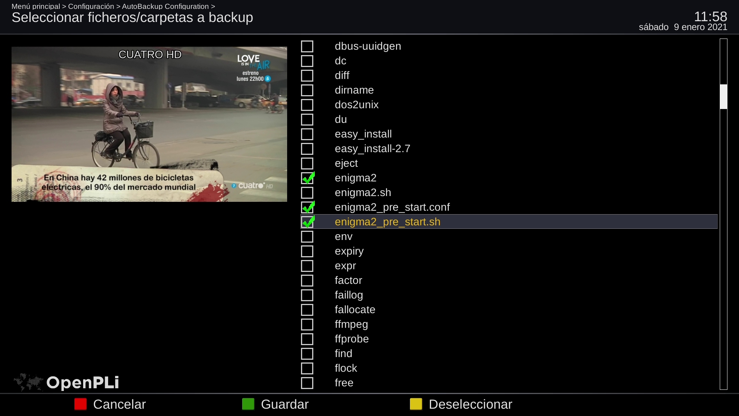Viewport: 739px width, 416px height.
Task: Click the OpenPLi logo
Action: [x=66, y=382]
